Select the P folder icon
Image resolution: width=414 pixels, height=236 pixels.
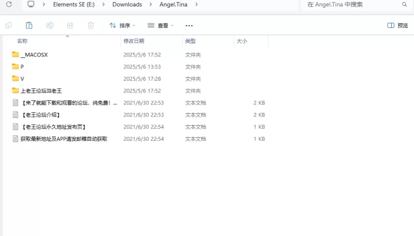pos(16,66)
